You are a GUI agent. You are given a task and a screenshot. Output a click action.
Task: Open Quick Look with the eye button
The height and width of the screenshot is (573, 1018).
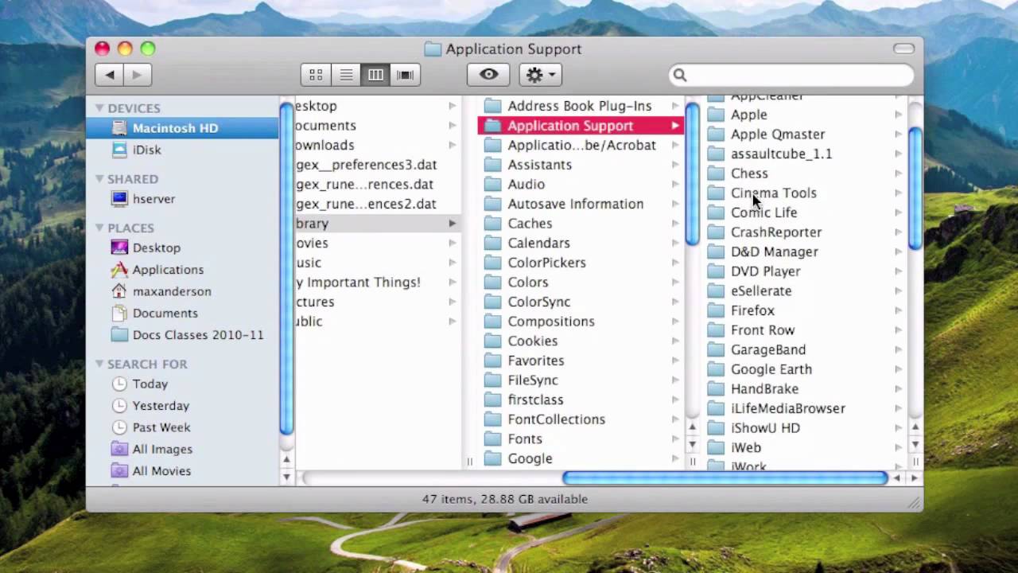488,75
